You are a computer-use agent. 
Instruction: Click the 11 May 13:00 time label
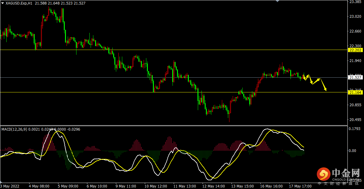pos(184,186)
